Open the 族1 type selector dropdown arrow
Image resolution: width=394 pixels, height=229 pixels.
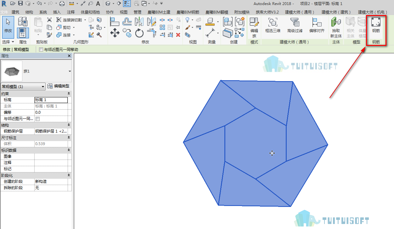70,71
